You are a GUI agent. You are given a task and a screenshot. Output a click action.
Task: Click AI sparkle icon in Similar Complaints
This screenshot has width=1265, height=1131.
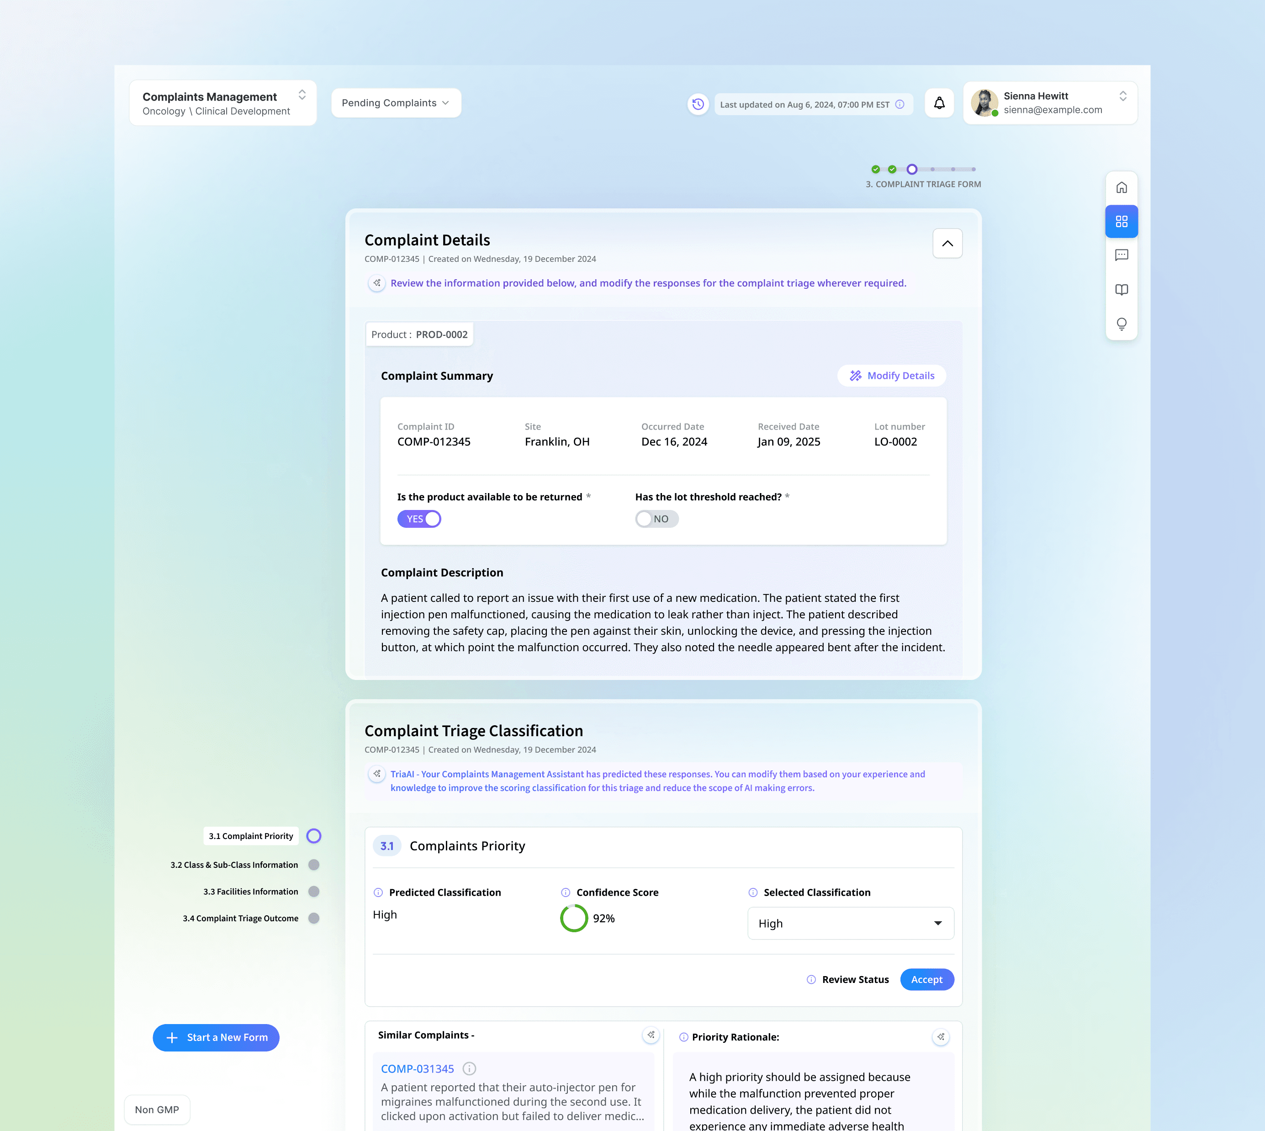tap(651, 1035)
